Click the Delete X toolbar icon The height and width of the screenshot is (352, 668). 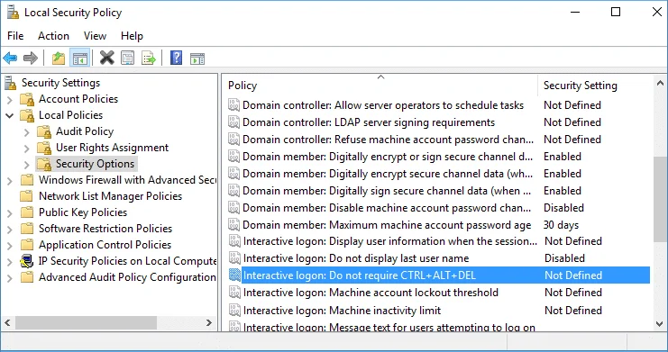point(107,58)
